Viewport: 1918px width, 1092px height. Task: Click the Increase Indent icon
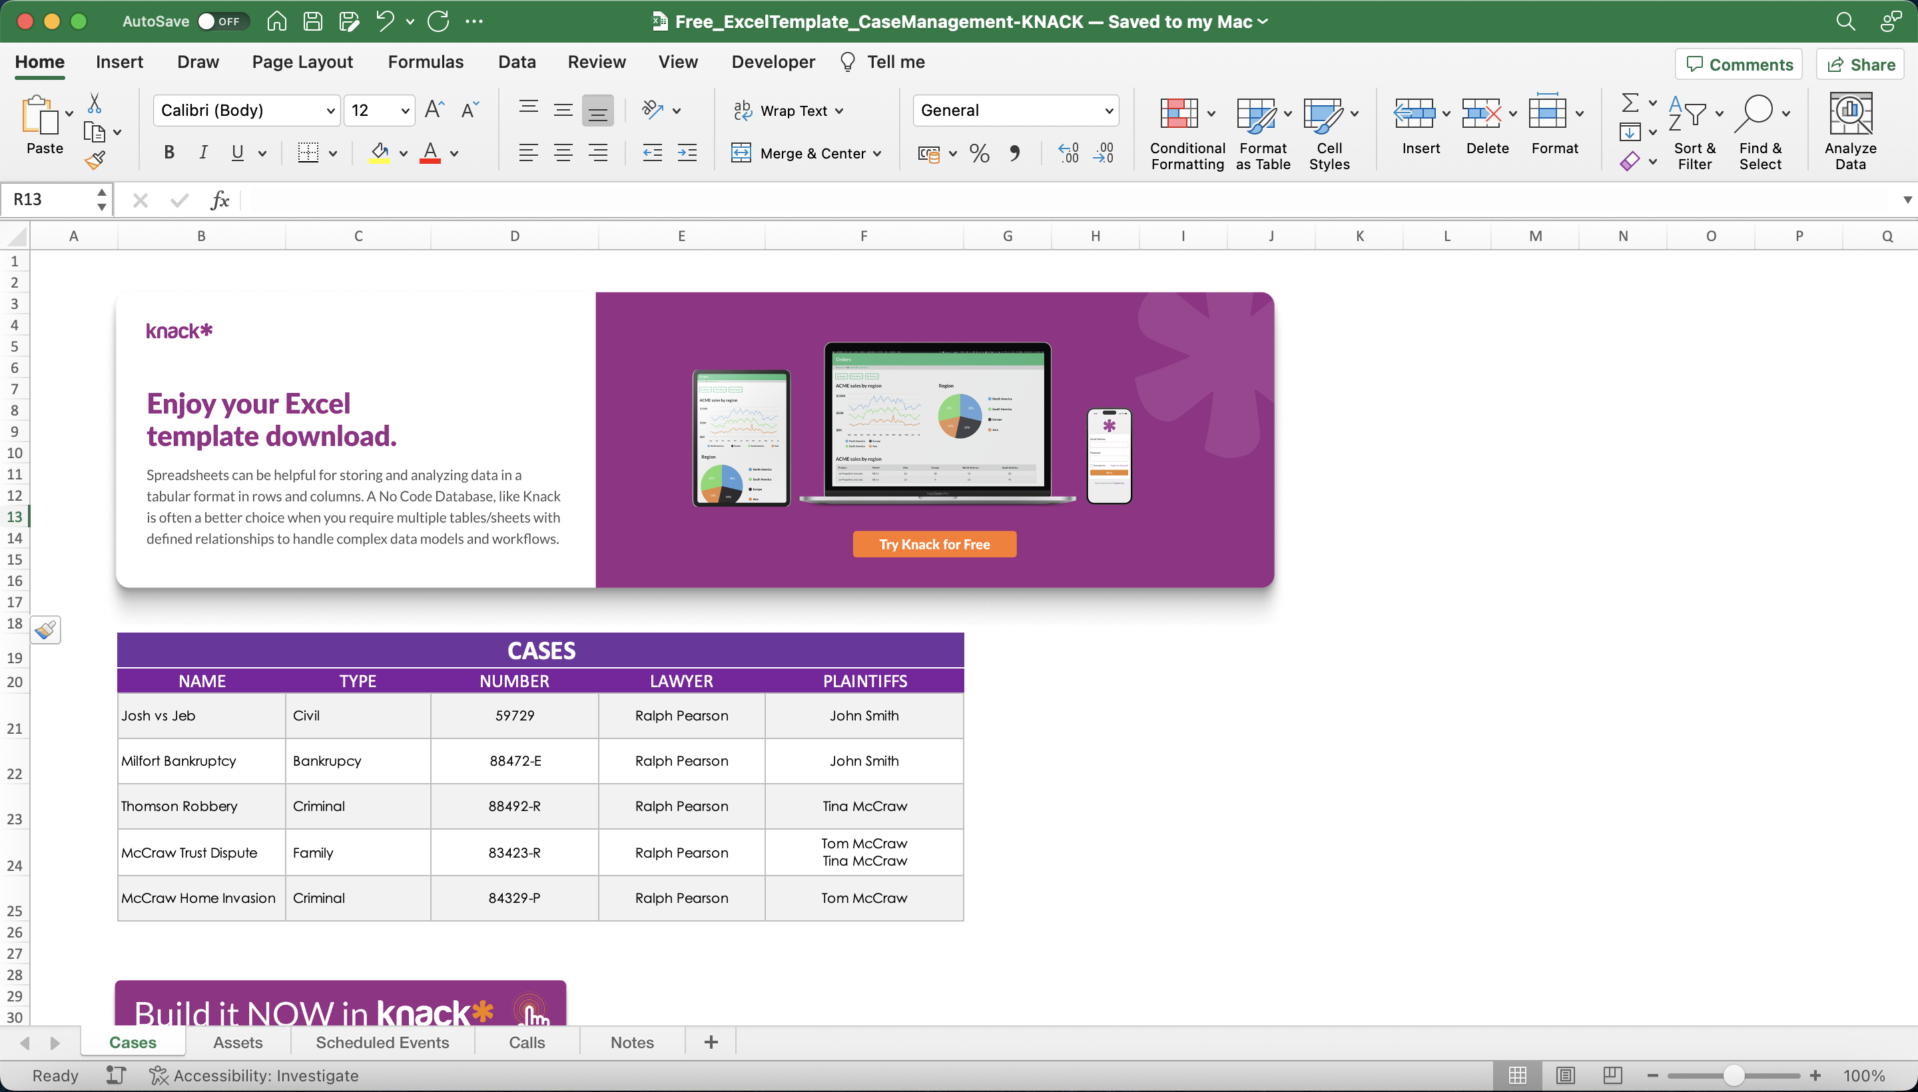pyautogui.click(x=687, y=153)
